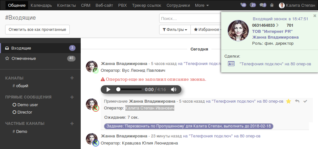Mute the call recording volume icon

[174, 89]
